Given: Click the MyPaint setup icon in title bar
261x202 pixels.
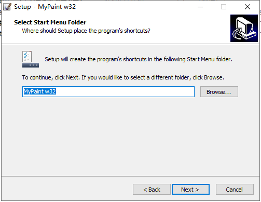Looking at the screenshot, I should point(7,7).
